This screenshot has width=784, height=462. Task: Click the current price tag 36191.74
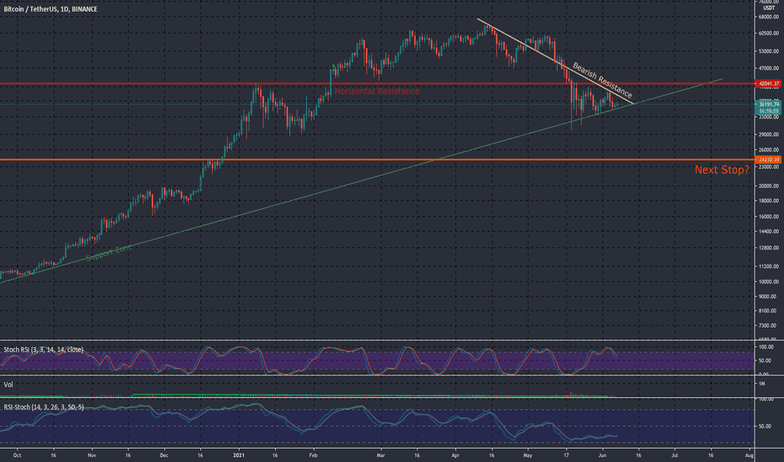coord(769,104)
